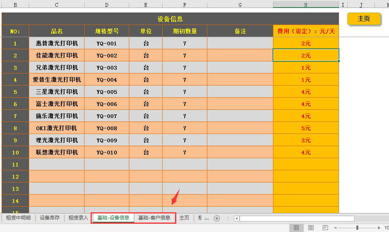This screenshot has height=232, width=389.
Task: Click the YQ-010 model cell
Action: coord(107,152)
